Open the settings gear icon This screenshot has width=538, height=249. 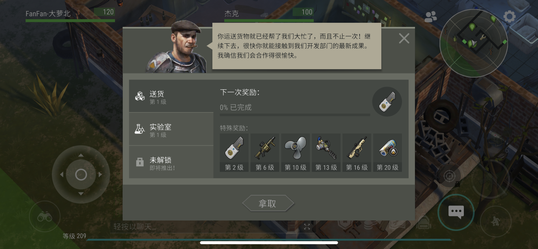tap(509, 16)
